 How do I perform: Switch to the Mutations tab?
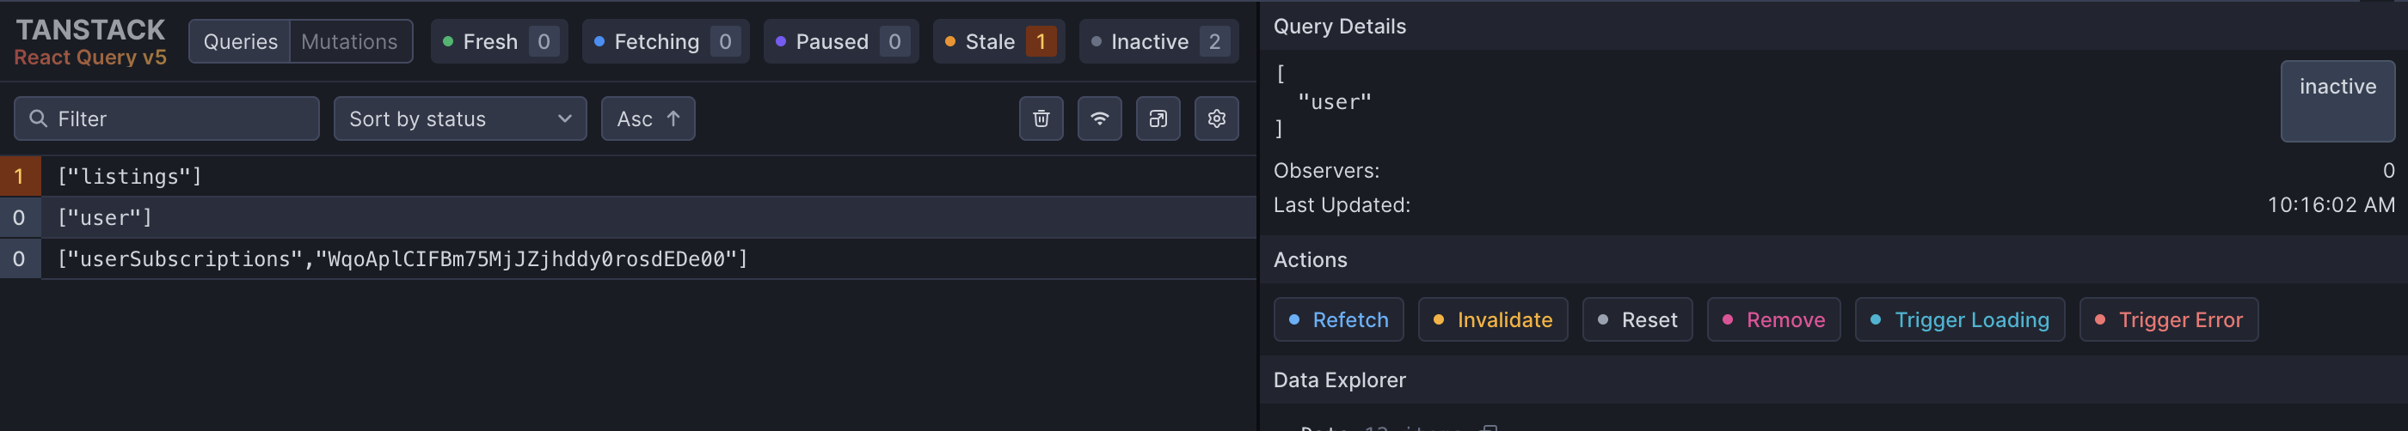click(350, 42)
